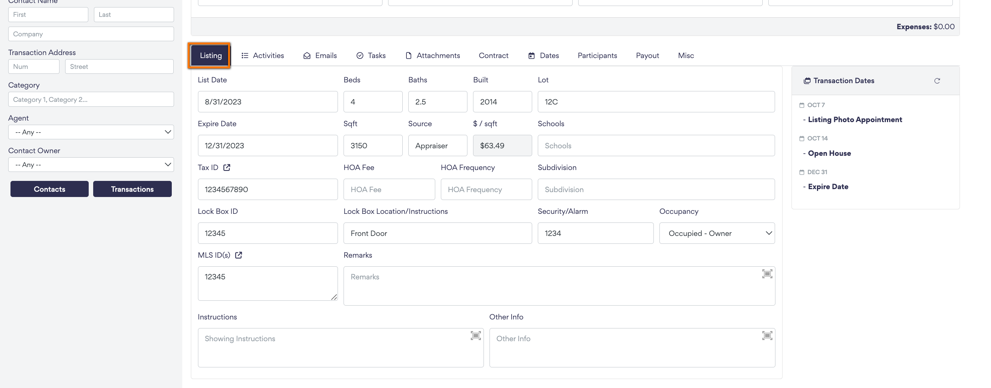Click the Emails envelope icon
Viewport: 991px width, 388px height.
pyautogui.click(x=307, y=55)
